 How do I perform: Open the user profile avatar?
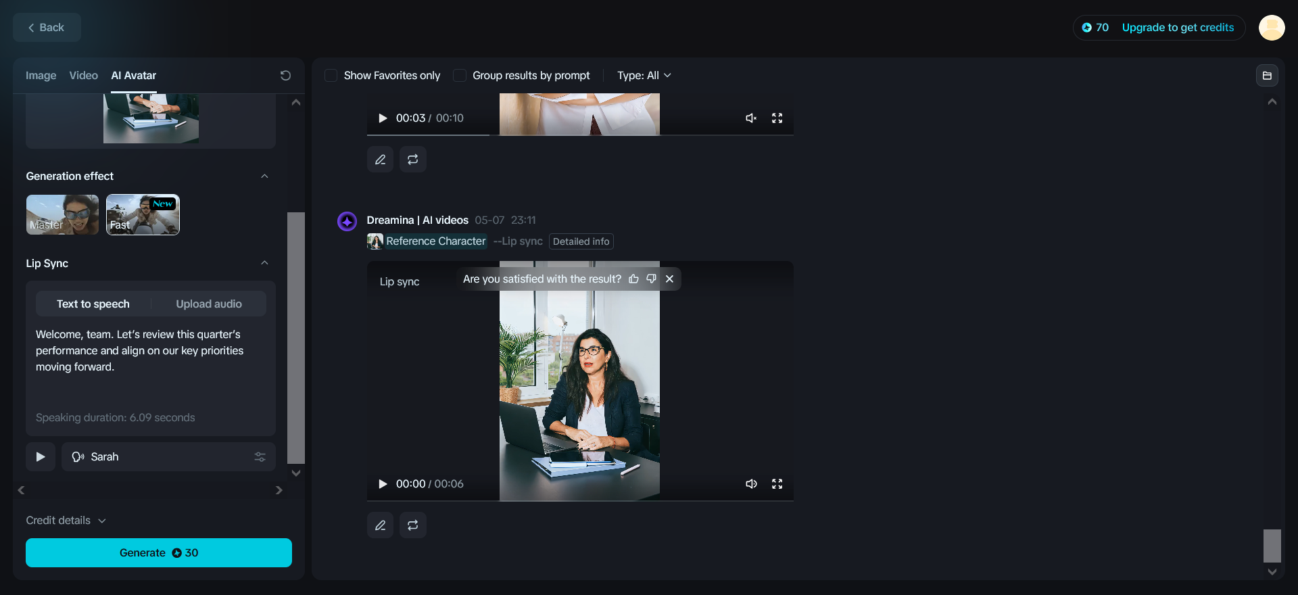click(x=1272, y=28)
